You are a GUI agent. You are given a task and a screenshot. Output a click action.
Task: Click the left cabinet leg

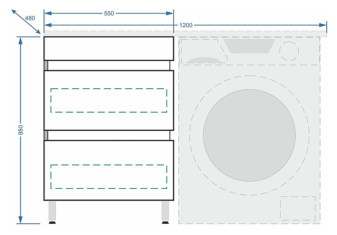click(52, 211)
